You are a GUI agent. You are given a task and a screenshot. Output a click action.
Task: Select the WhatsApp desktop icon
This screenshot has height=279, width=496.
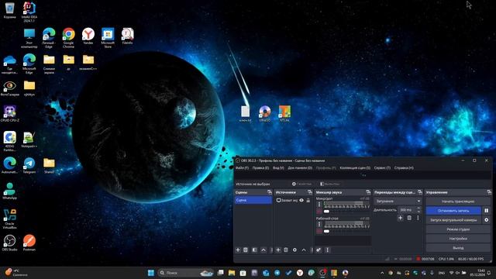9,191
